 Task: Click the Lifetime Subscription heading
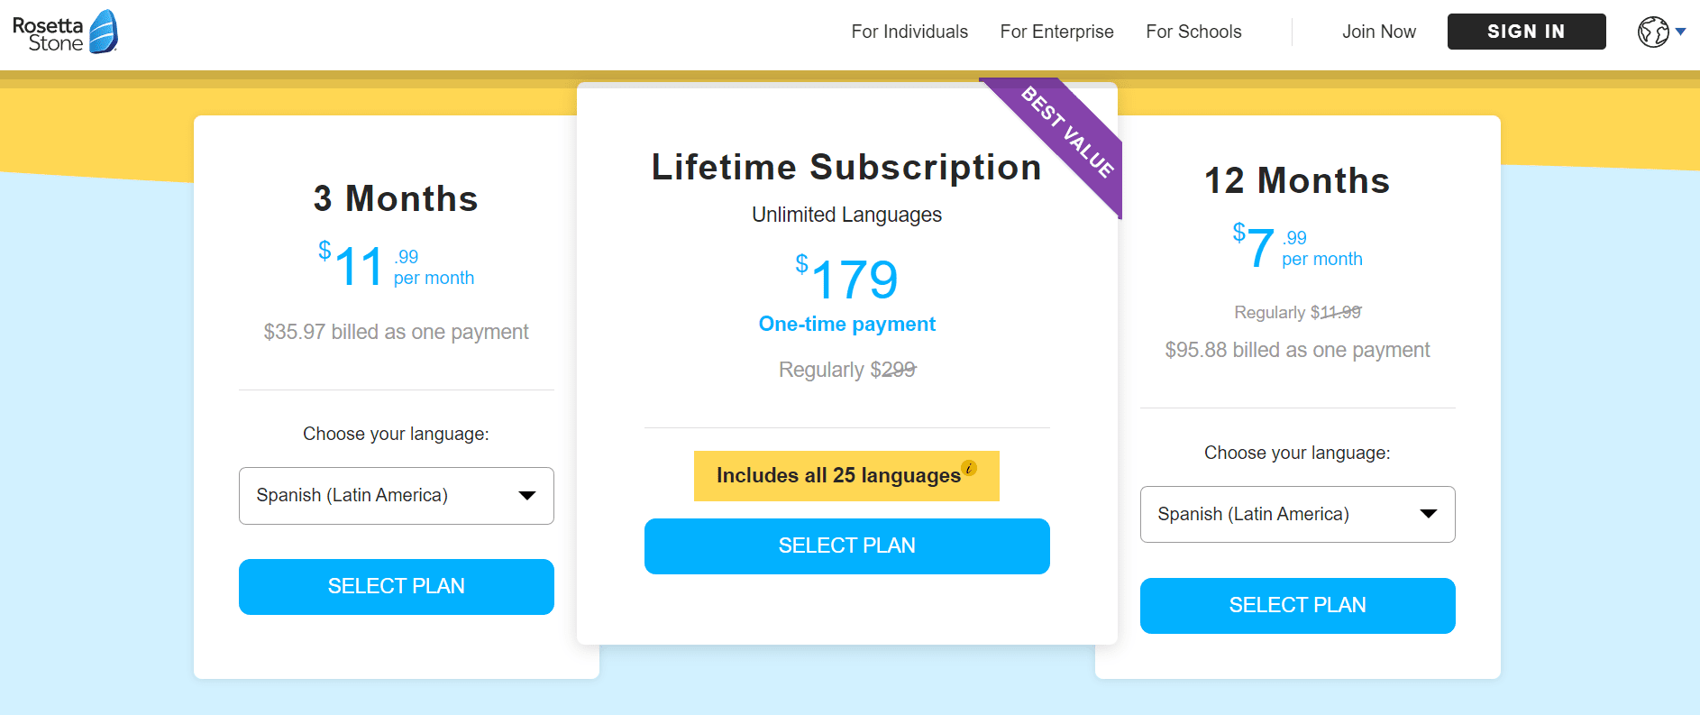(x=846, y=168)
